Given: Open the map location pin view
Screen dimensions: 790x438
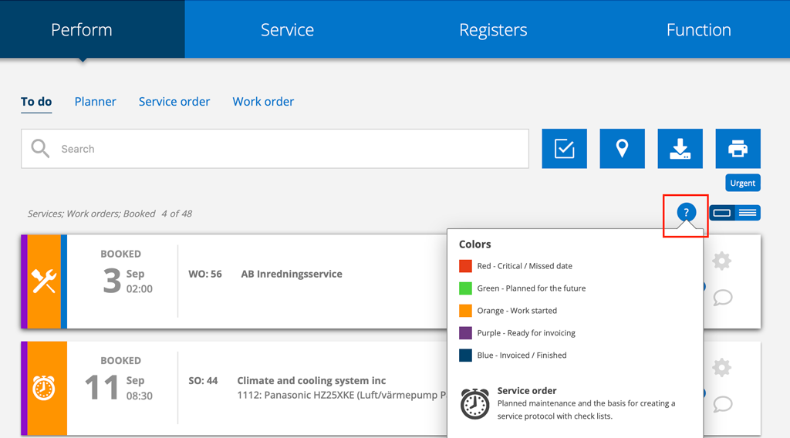Looking at the screenshot, I should tap(622, 149).
